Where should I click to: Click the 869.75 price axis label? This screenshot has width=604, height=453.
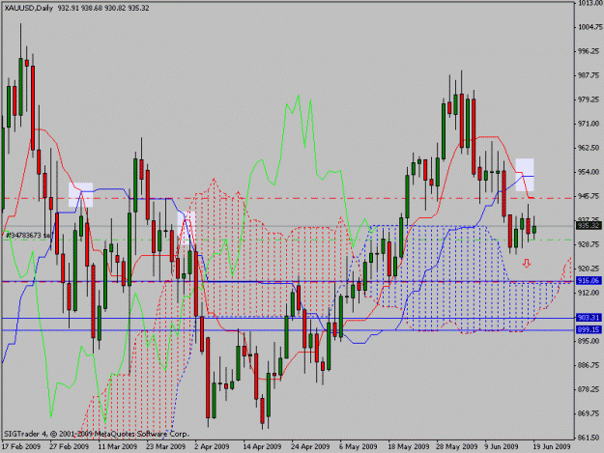(590, 413)
